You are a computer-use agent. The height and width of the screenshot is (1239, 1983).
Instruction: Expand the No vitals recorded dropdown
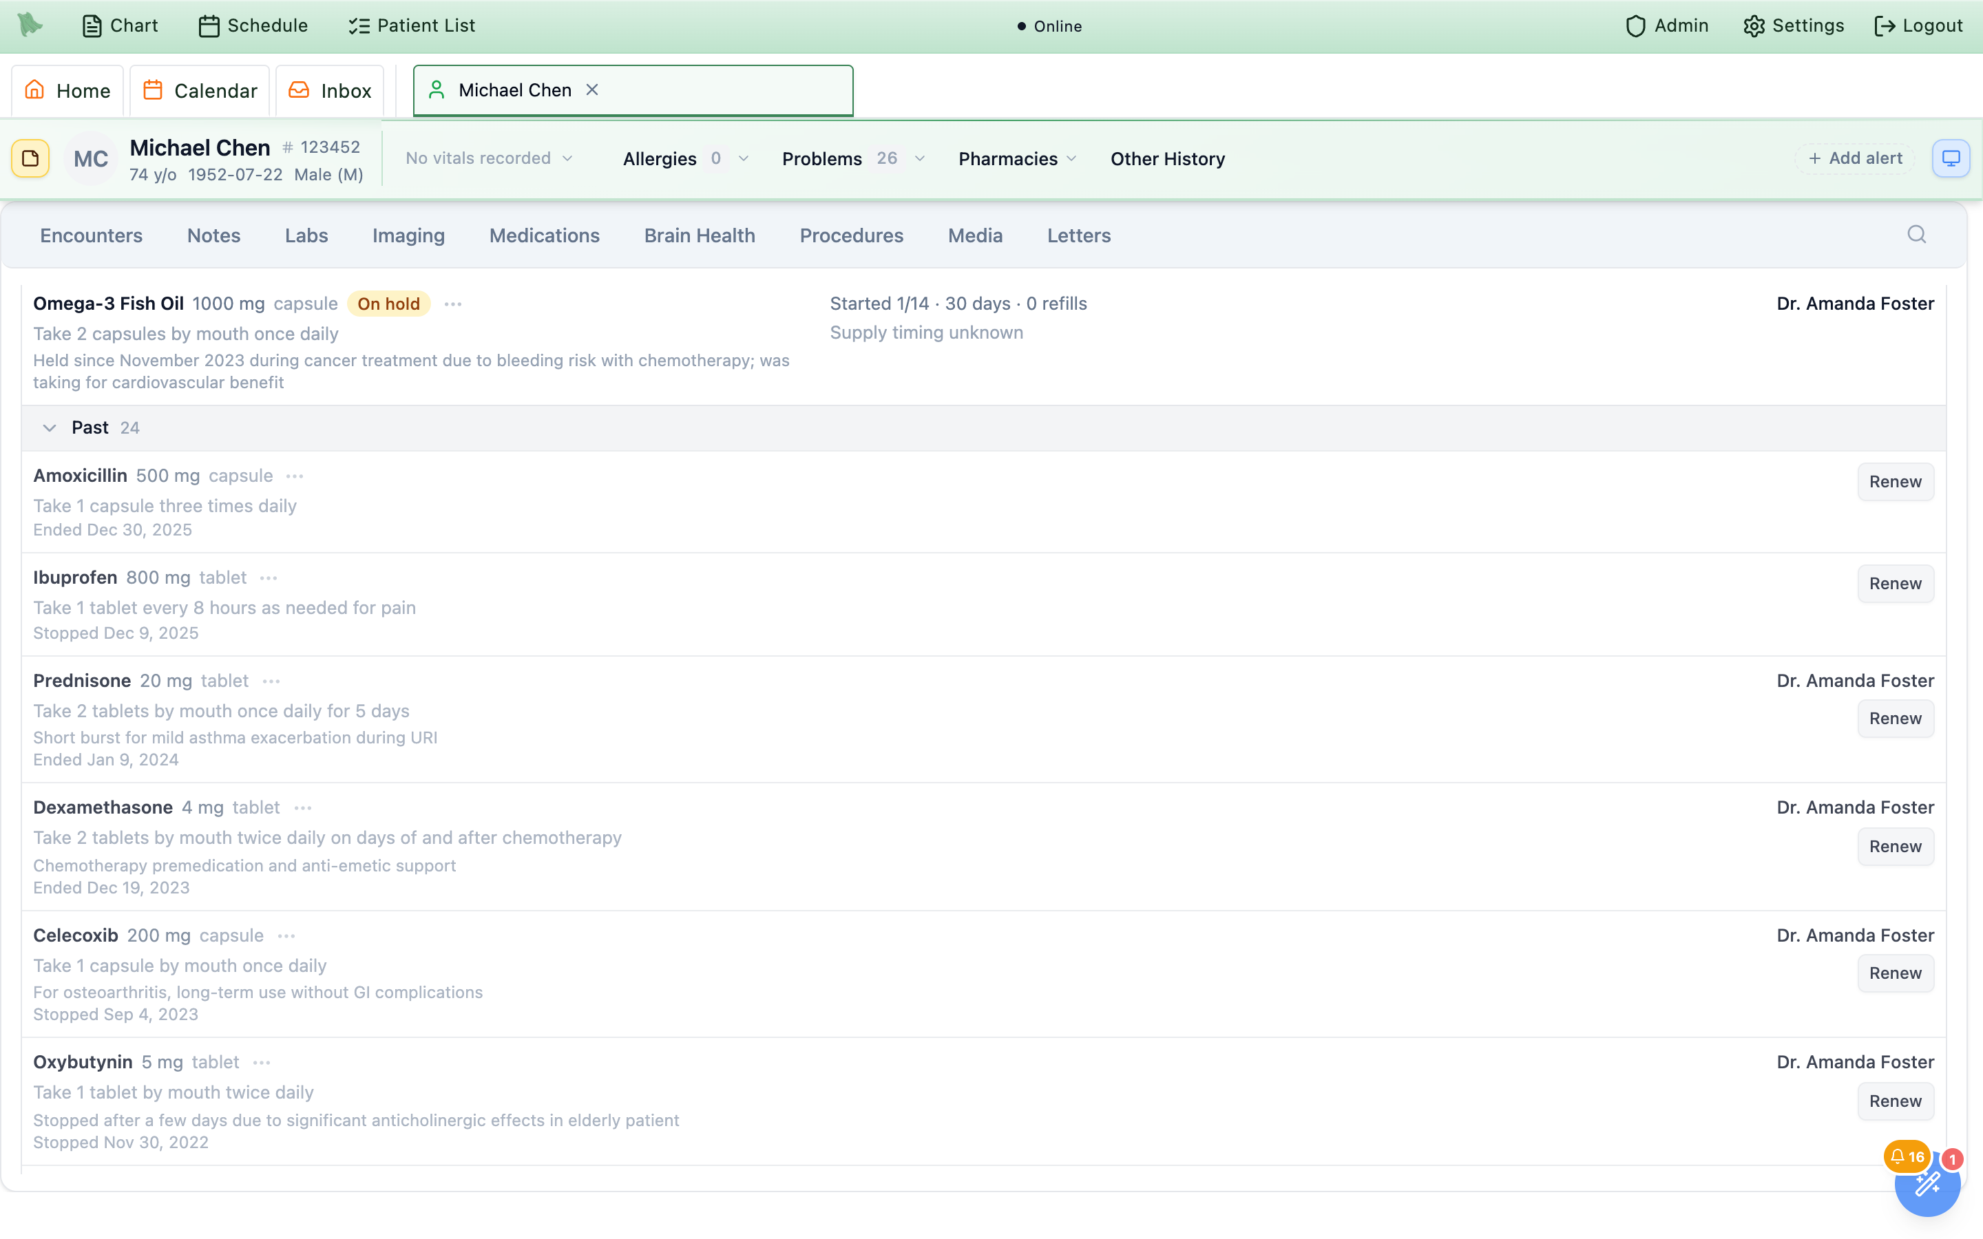pos(489,158)
